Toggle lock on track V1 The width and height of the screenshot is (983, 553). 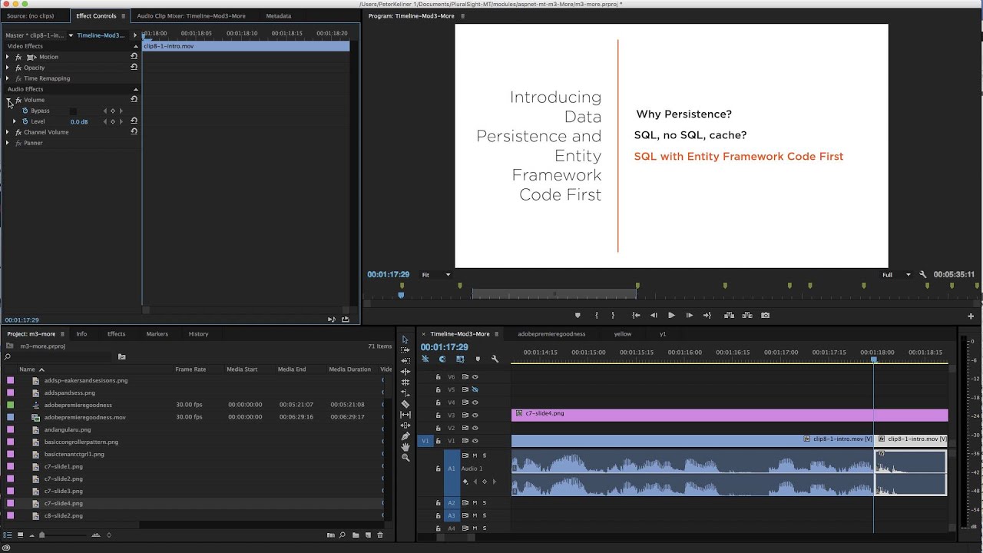tap(439, 441)
